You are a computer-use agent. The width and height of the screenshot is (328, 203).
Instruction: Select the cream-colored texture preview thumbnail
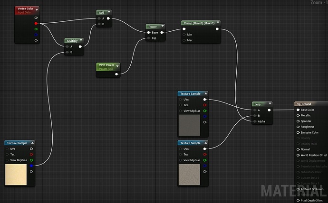[16, 175]
